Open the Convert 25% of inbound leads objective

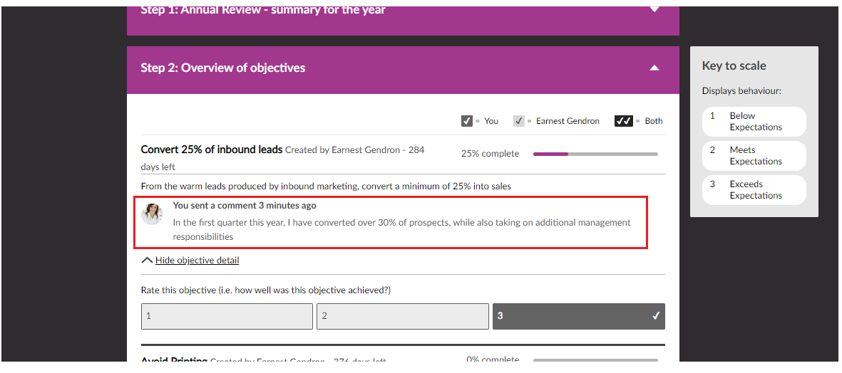(212, 149)
